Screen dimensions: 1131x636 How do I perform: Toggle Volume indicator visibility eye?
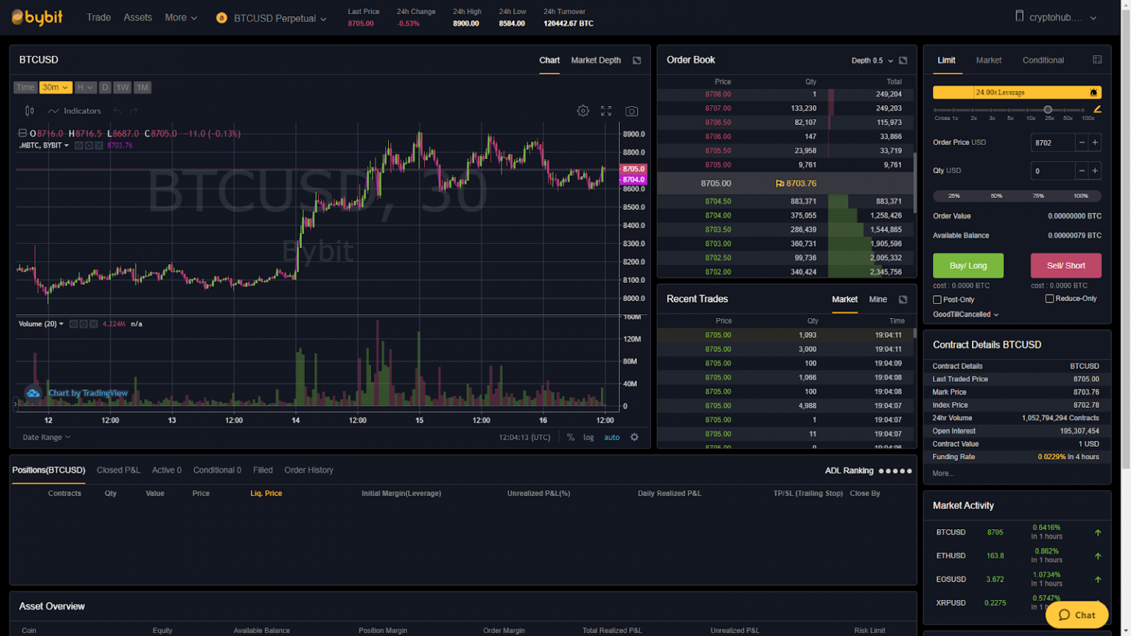74,324
